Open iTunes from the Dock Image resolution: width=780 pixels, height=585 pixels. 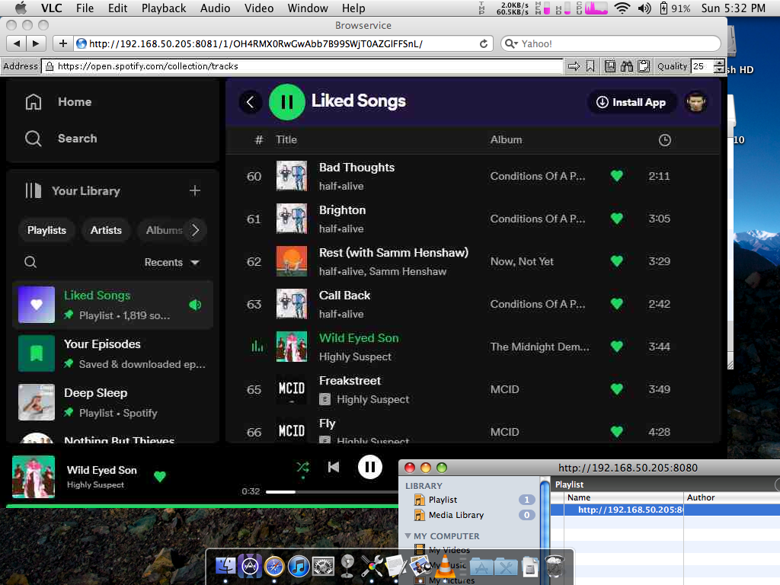pos(299,566)
